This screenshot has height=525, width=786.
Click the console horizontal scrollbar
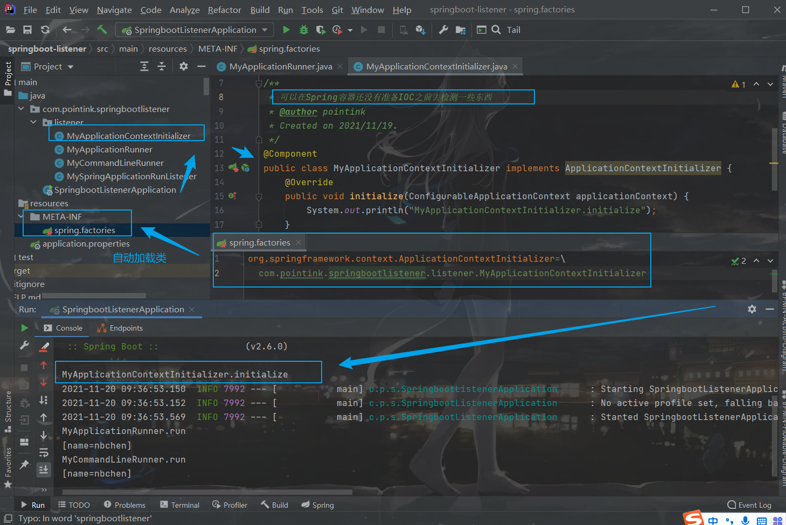pyautogui.click(x=207, y=492)
